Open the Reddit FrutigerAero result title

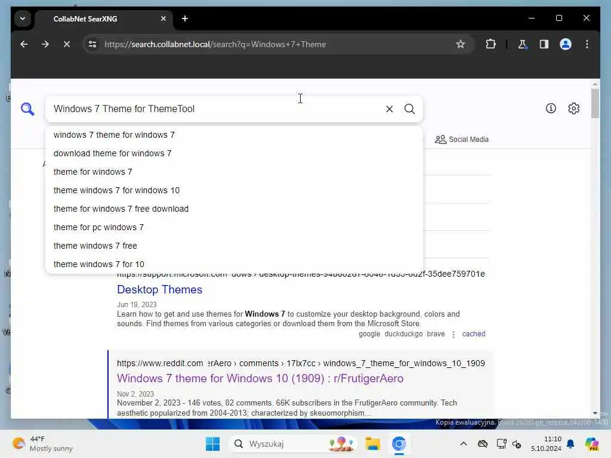pyautogui.click(x=260, y=379)
